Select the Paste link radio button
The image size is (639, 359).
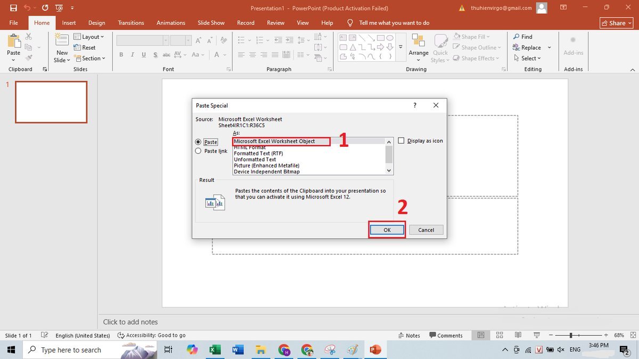pos(198,151)
